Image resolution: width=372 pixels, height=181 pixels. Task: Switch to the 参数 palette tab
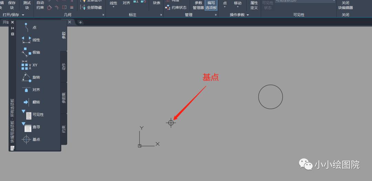tap(64, 35)
